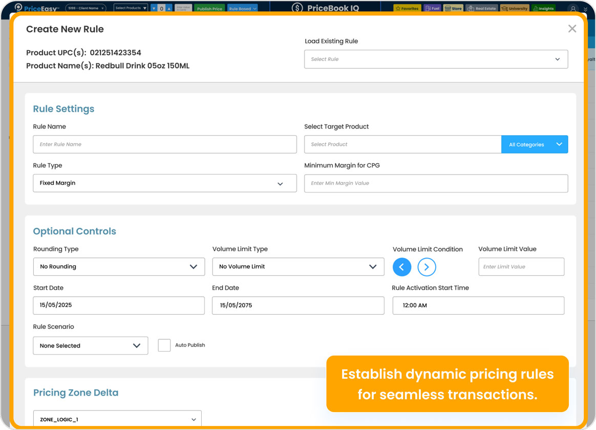The width and height of the screenshot is (596, 430).
Task: Open the user profile icon
Action: click(573, 8)
